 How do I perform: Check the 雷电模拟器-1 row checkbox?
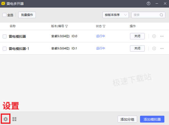point(5,48)
